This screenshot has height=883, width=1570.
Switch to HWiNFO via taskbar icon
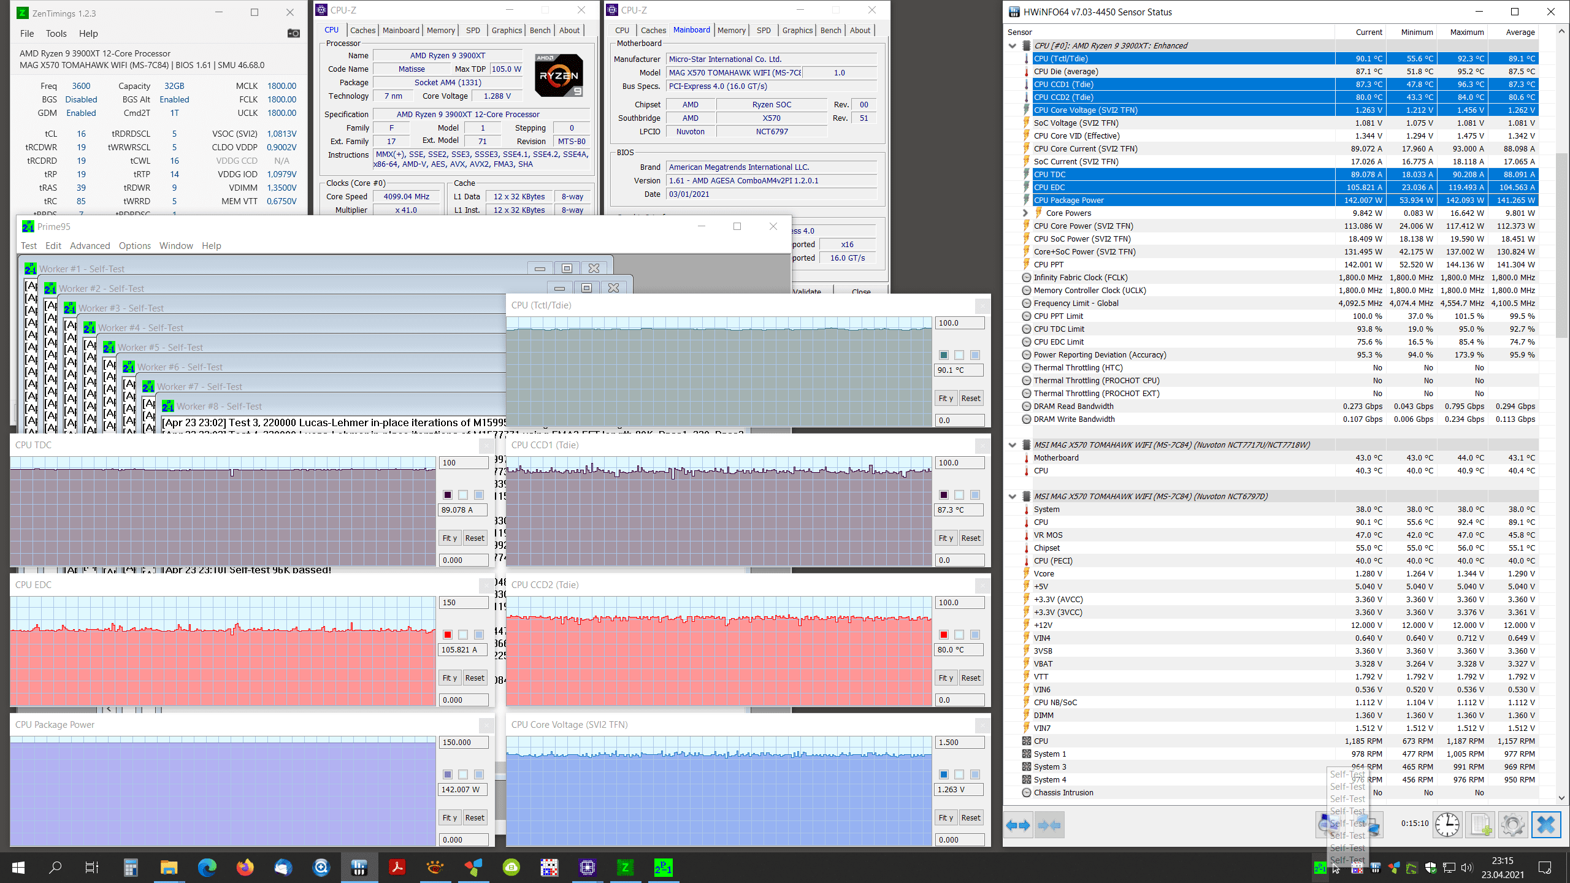(359, 868)
